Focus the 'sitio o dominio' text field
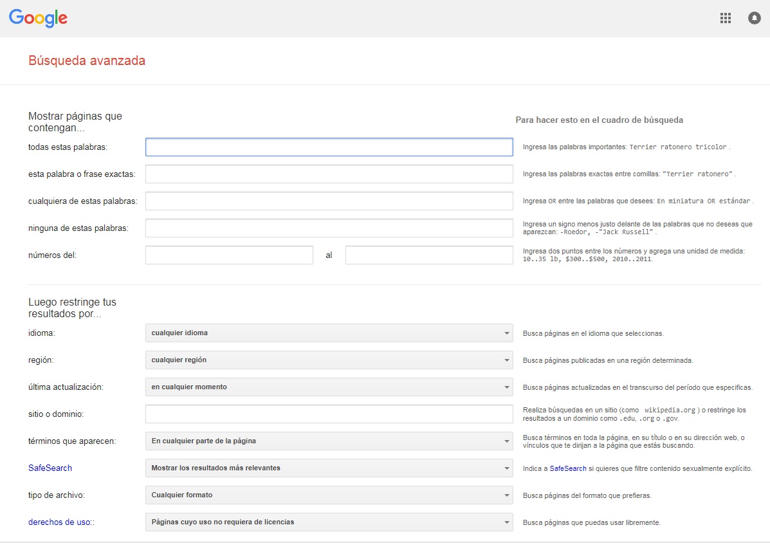The image size is (770, 543). [329, 414]
